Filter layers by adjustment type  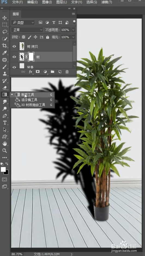click(47, 23)
